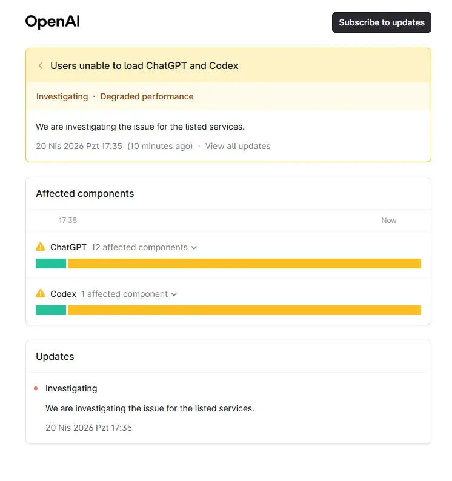Screen dimensions: 452x481
Task: Click the green segment of ChatGPT's status bar
Action: click(51, 264)
